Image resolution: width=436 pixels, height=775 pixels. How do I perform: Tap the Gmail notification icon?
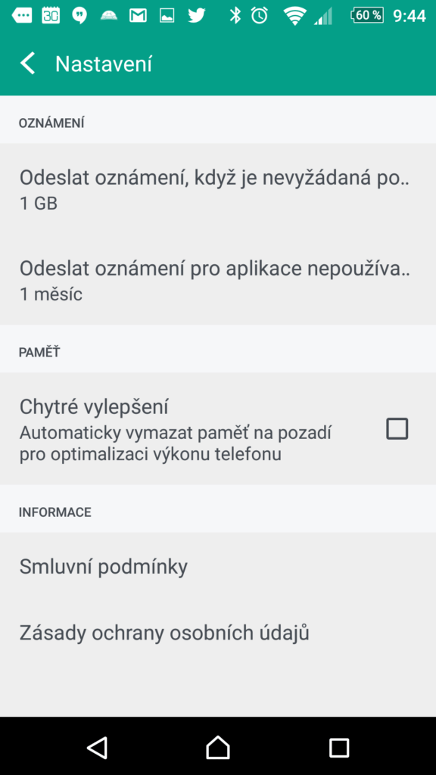[138, 16]
